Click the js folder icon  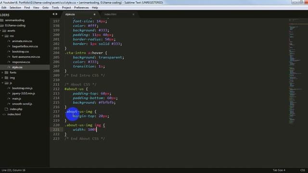6,83
